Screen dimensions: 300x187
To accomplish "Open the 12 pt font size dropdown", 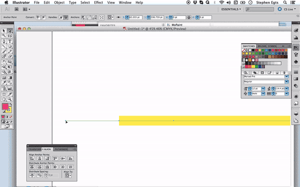I will click(263, 89).
